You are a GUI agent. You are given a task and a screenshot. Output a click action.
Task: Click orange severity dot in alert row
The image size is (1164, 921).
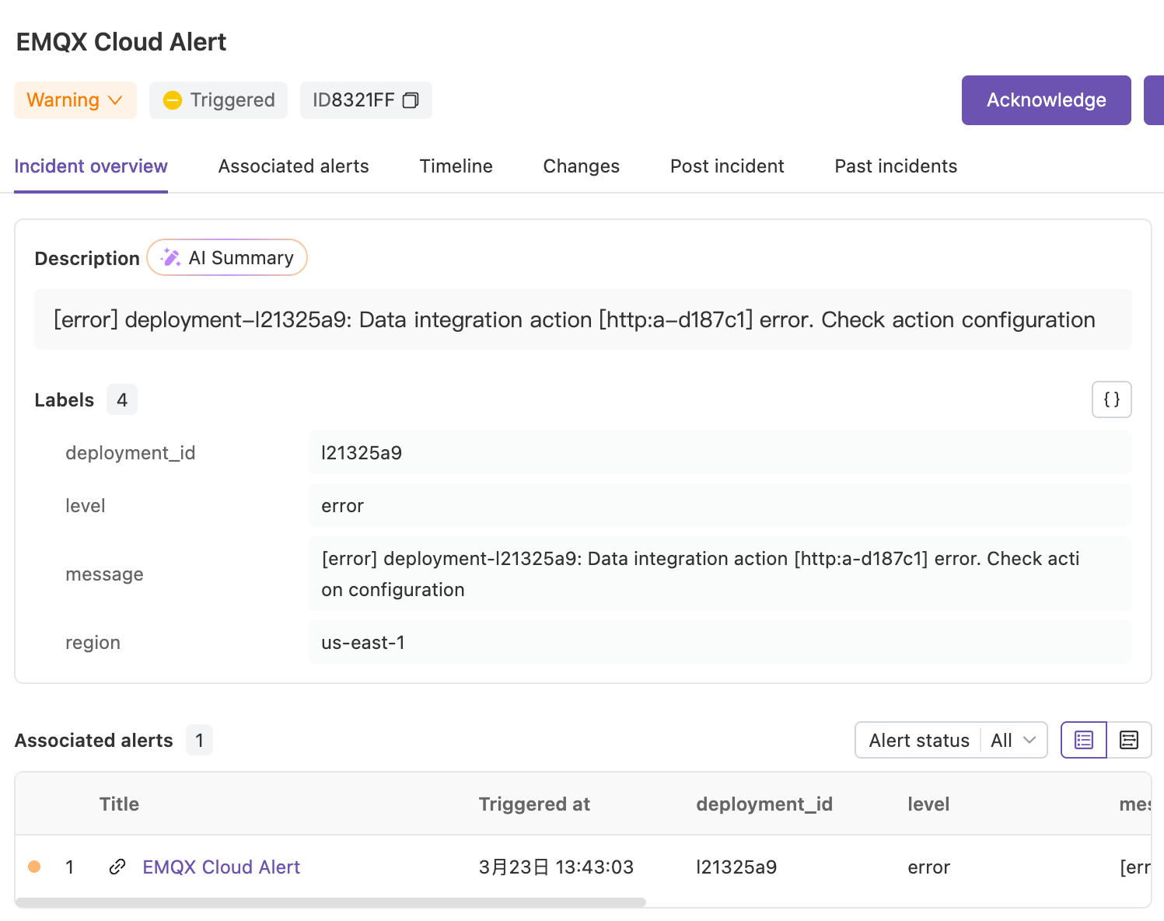(x=34, y=867)
